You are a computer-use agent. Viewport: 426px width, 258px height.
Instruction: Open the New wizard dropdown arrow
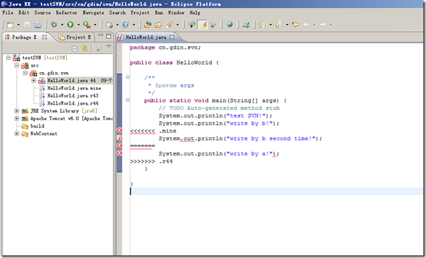[18, 25]
